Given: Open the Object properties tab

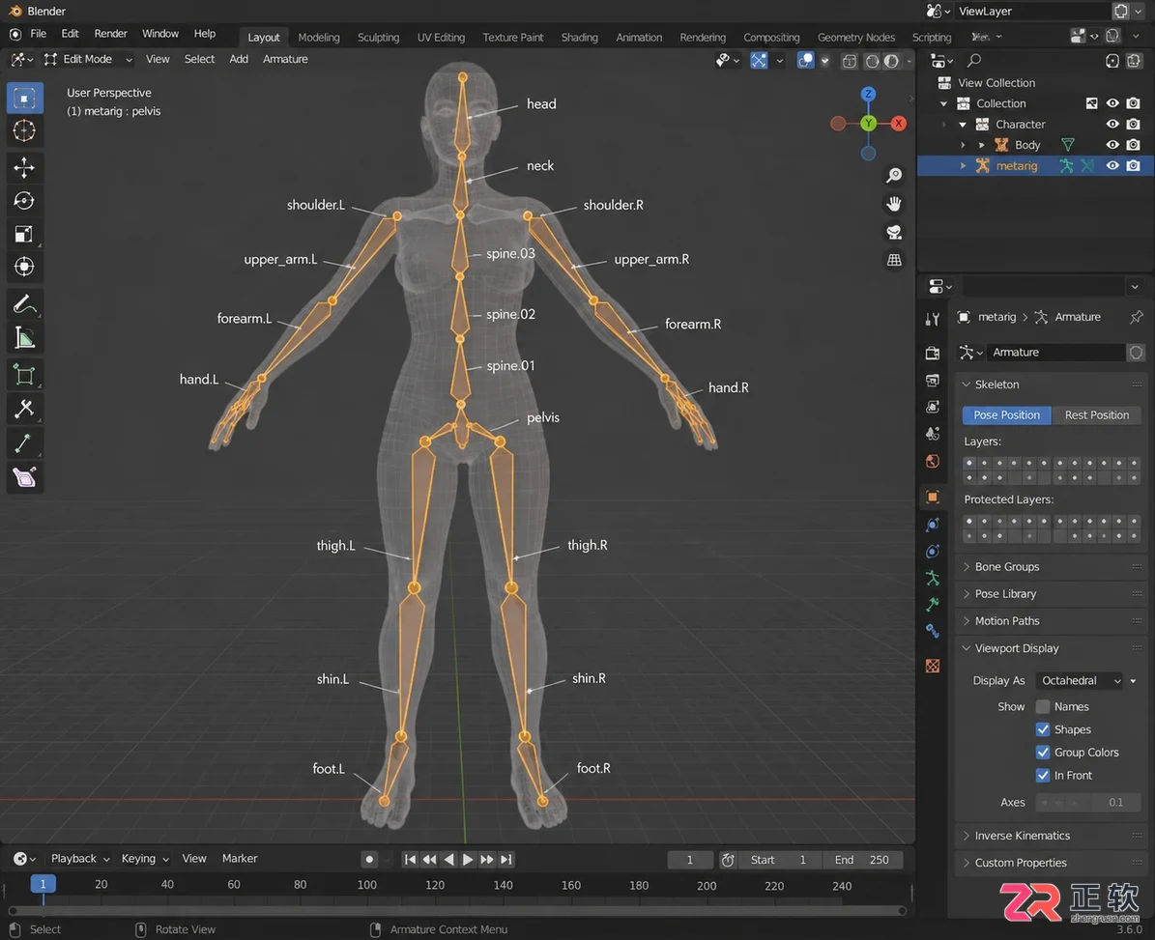Looking at the screenshot, I should (933, 497).
